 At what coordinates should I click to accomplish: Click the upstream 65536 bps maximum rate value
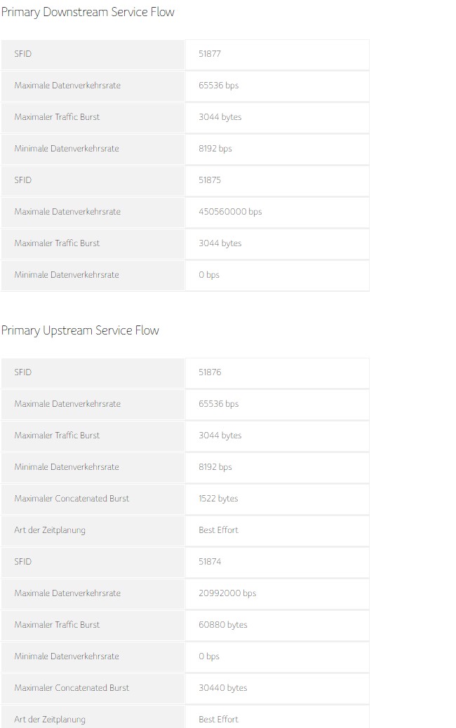[219, 404]
